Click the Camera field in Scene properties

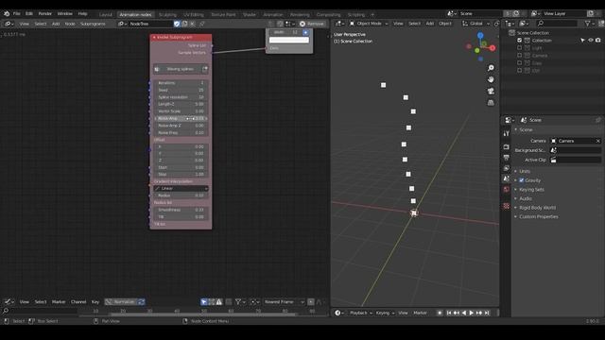pos(576,141)
